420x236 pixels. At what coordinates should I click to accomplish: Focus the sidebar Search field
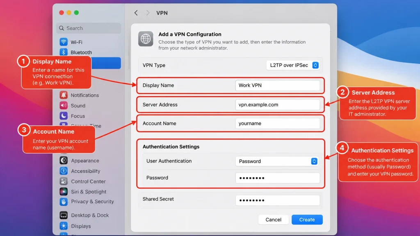click(x=89, y=28)
